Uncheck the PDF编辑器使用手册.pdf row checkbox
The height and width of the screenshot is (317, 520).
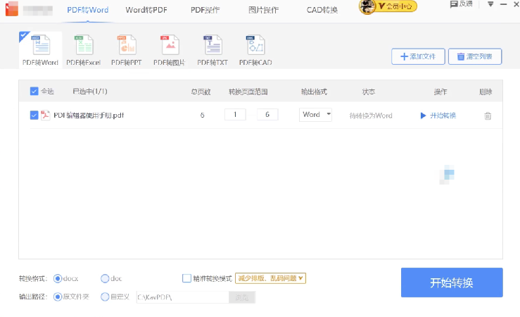click(x=34, y=116)
